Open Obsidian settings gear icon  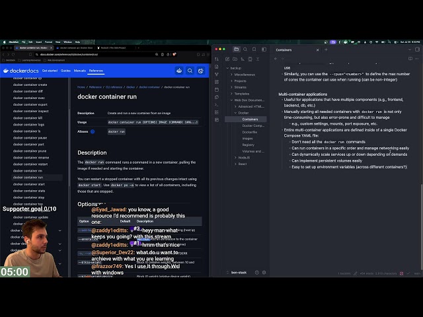(264, 273)
